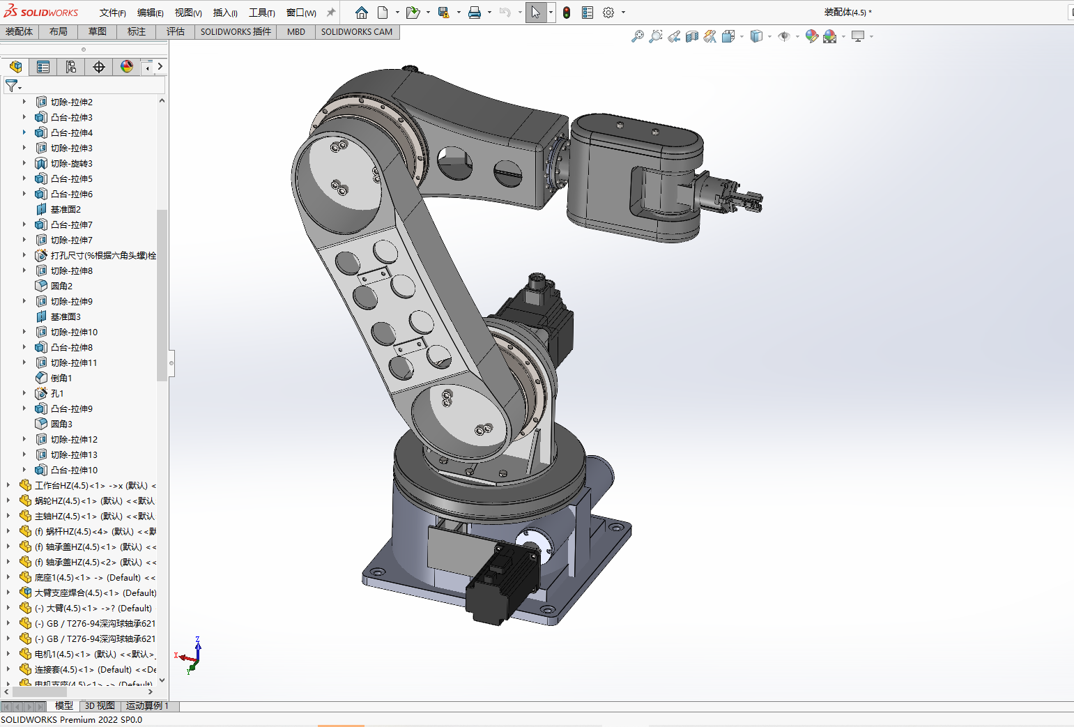Open the Edit Appearance color ball
The width and height of the screenshot is (1074, 727).
(x=811, y=36)
